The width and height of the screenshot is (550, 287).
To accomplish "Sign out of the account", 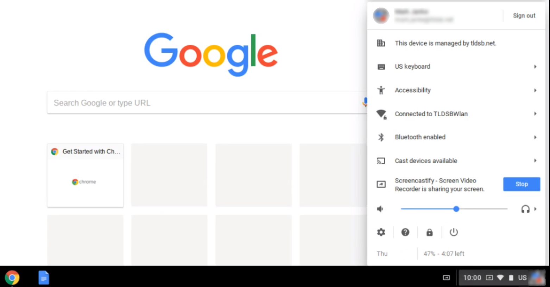I will pyautogui.click(x=524, y=15).
